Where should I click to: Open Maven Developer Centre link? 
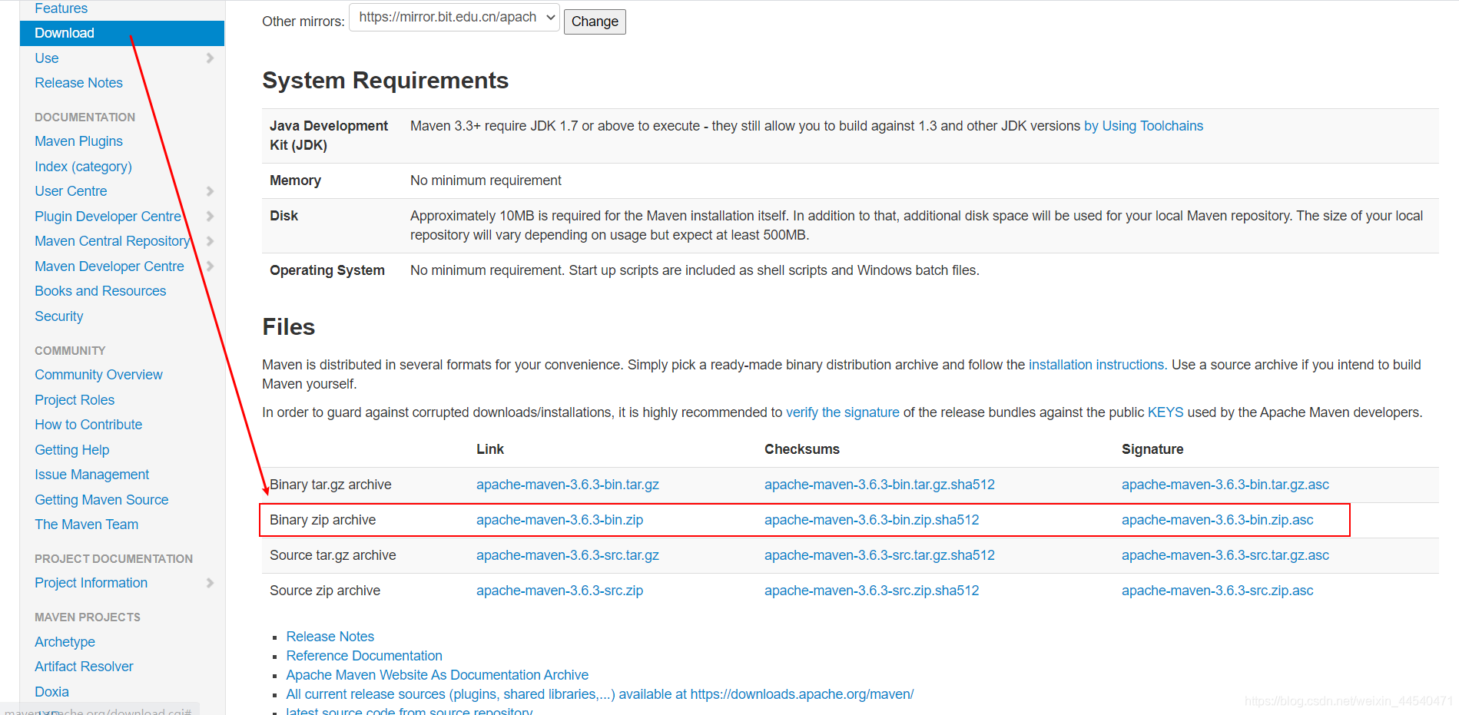coord(109,266)
